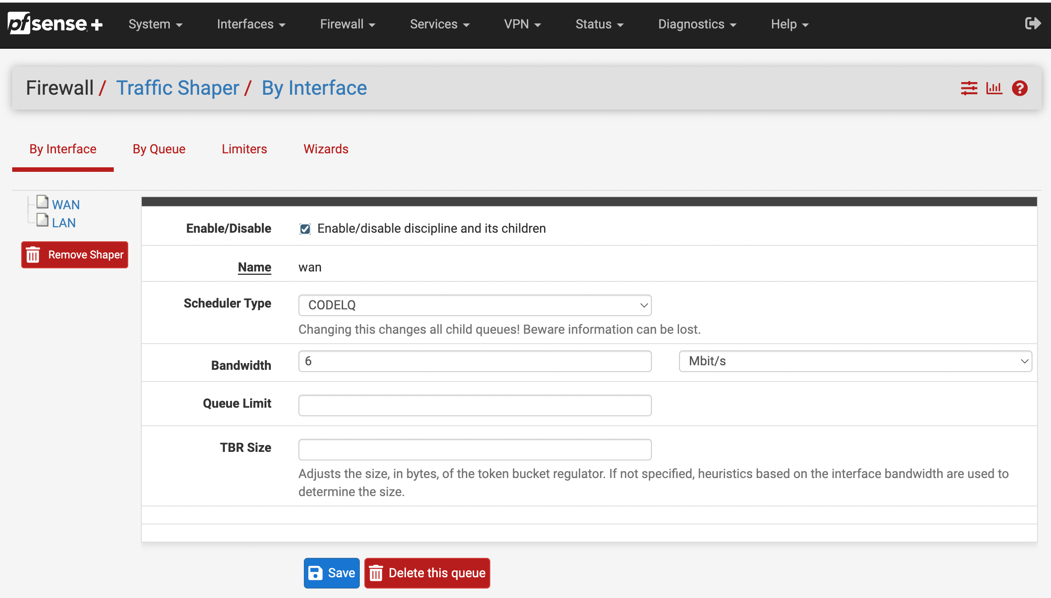Click the pfSense Plus logo
The image size is (1051, 598).
pos(55,23)
